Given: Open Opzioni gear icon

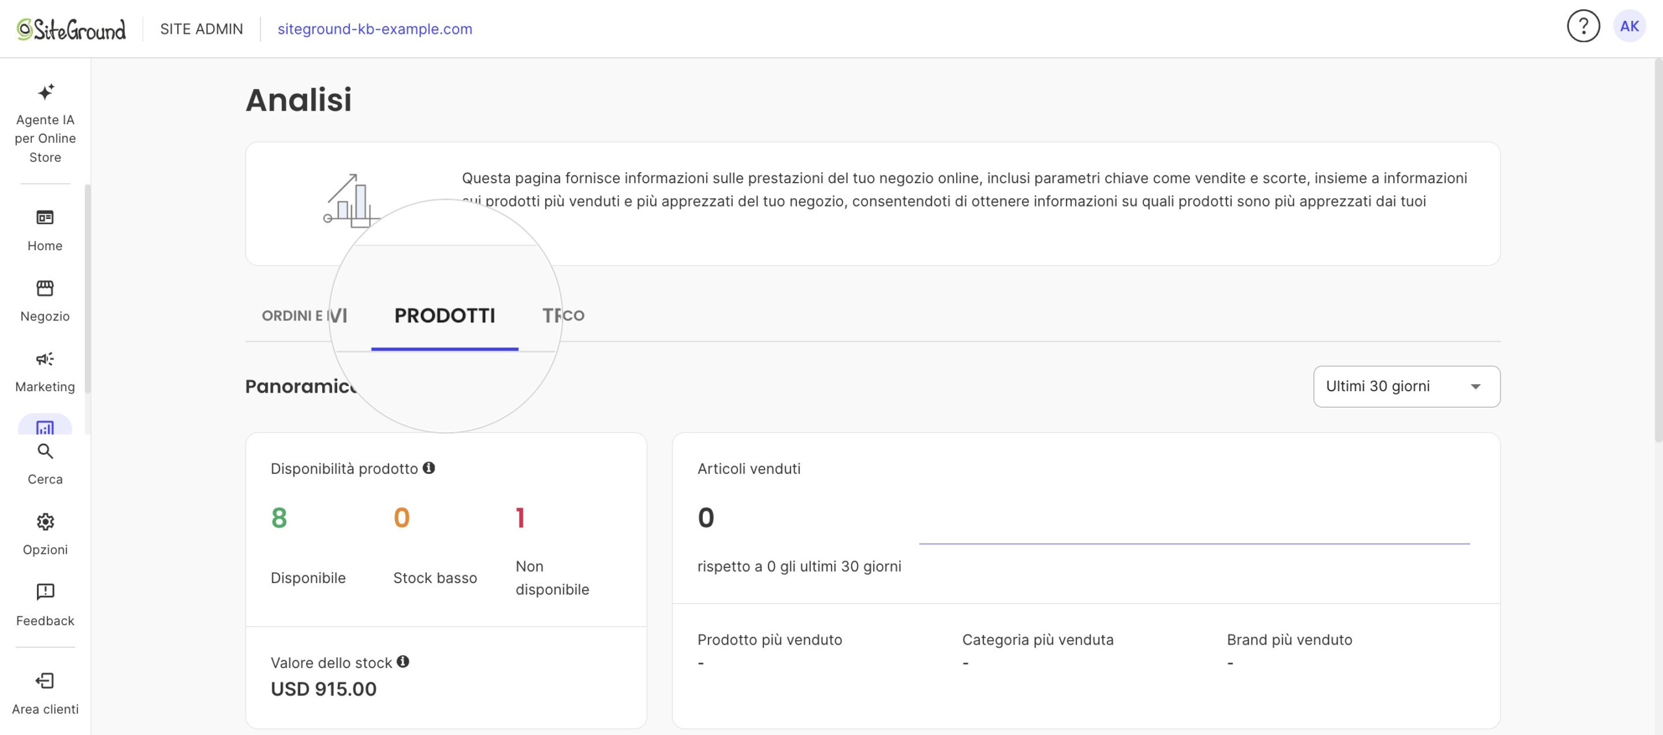Looking at the screenshot, I should pos(45,521).
